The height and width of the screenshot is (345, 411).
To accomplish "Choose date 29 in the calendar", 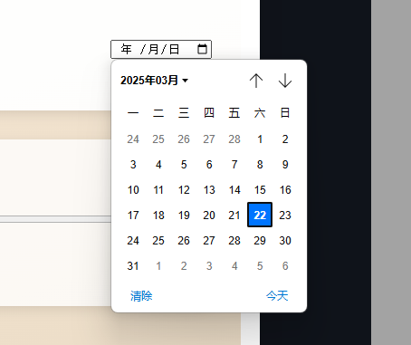I will pos(260,241).
